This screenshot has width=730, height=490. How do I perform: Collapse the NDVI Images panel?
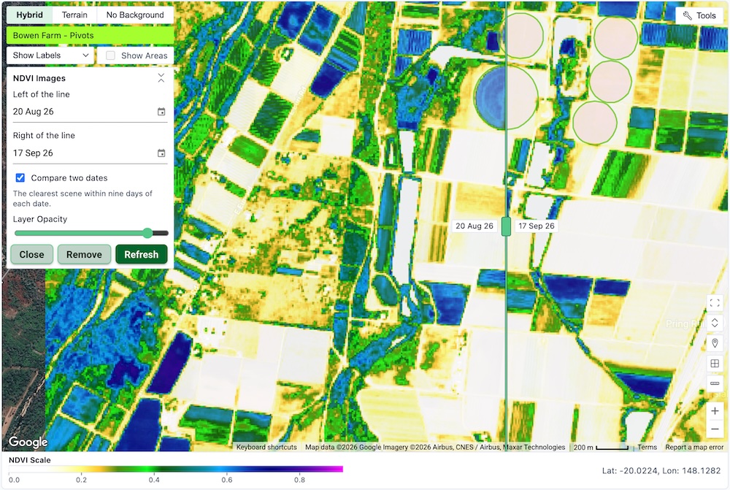[x=161, y=78]
